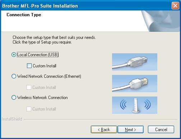Pick the Wireless Network Connection radio button
The height and width of the screenshot is (139, 181).
[x=14, y=98]
